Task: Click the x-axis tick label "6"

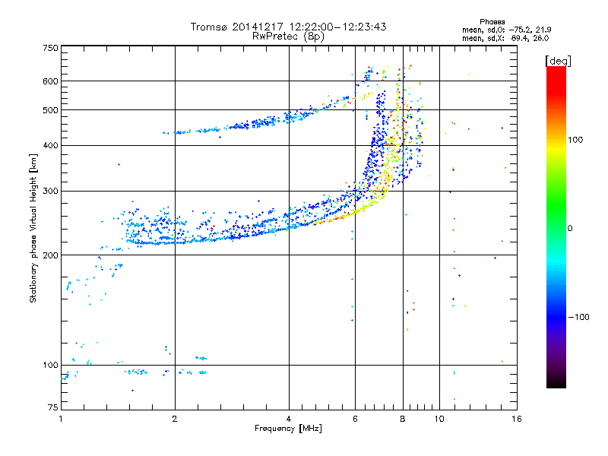Action: tap(355, 419)
